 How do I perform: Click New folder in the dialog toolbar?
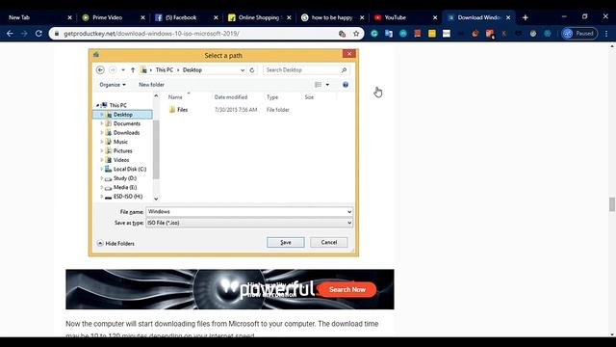(151, 85)
